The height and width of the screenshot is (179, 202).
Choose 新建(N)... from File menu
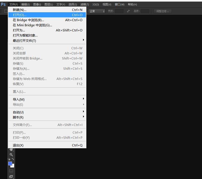47,10
